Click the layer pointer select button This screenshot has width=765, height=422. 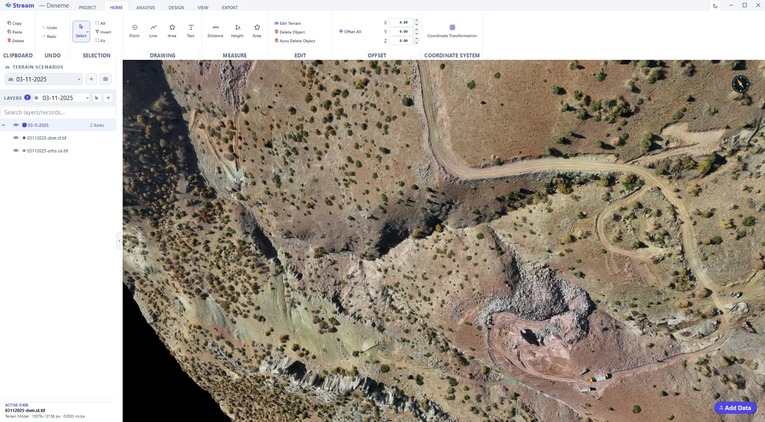coord(97,98)
